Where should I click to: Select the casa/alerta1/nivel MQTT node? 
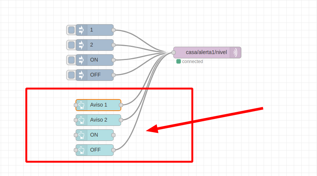tap(207, 53)
